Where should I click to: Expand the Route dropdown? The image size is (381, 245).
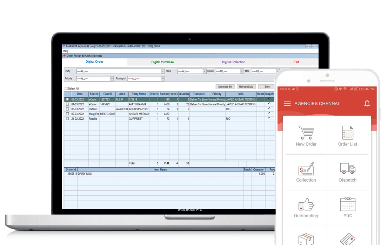(x=242, y=71)
